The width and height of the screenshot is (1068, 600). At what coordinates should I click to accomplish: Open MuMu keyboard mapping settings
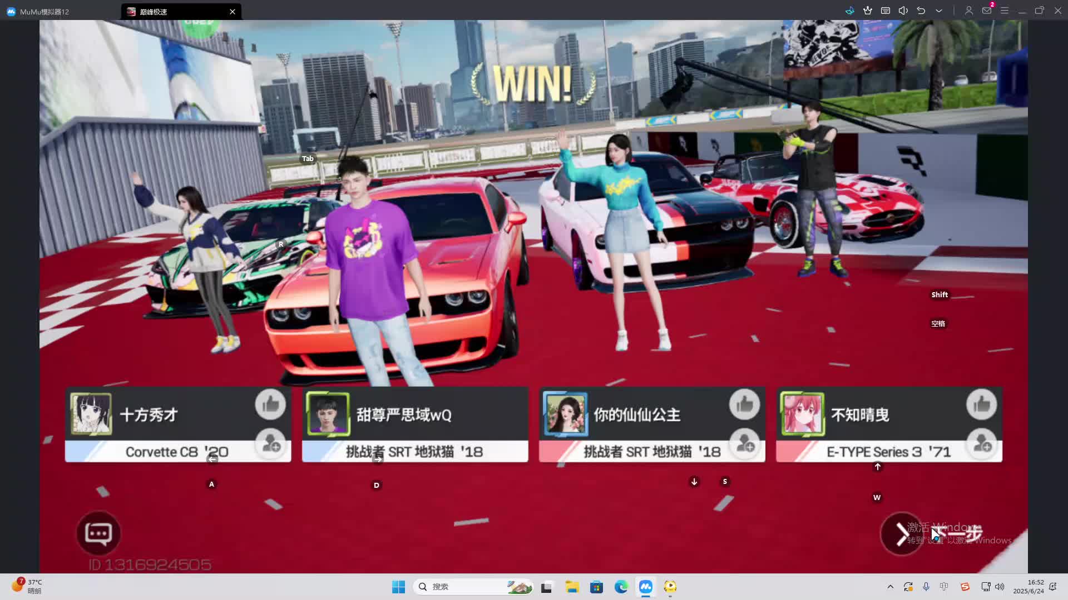[886, 11]
